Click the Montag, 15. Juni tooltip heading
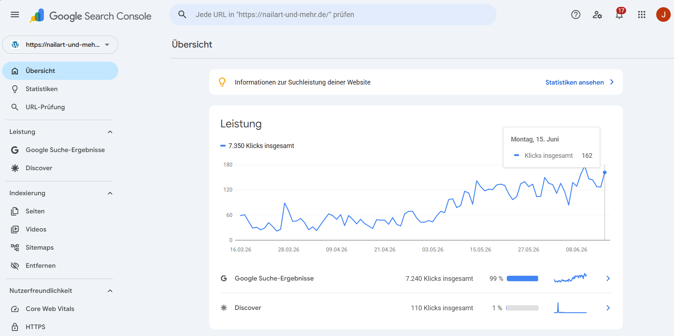Viewport: 674px width, 336px height. 535,139
